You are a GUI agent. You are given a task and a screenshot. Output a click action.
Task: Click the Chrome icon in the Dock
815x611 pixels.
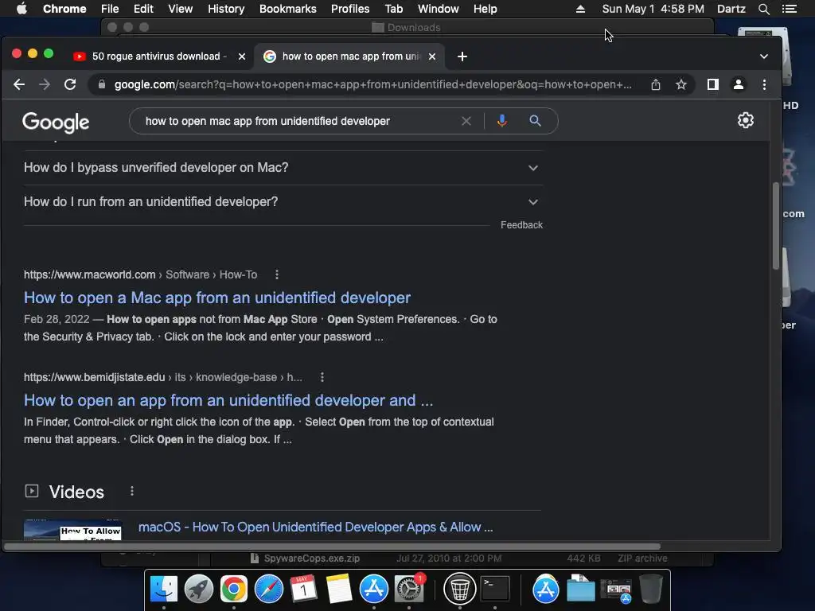click(x=233, y=590)
